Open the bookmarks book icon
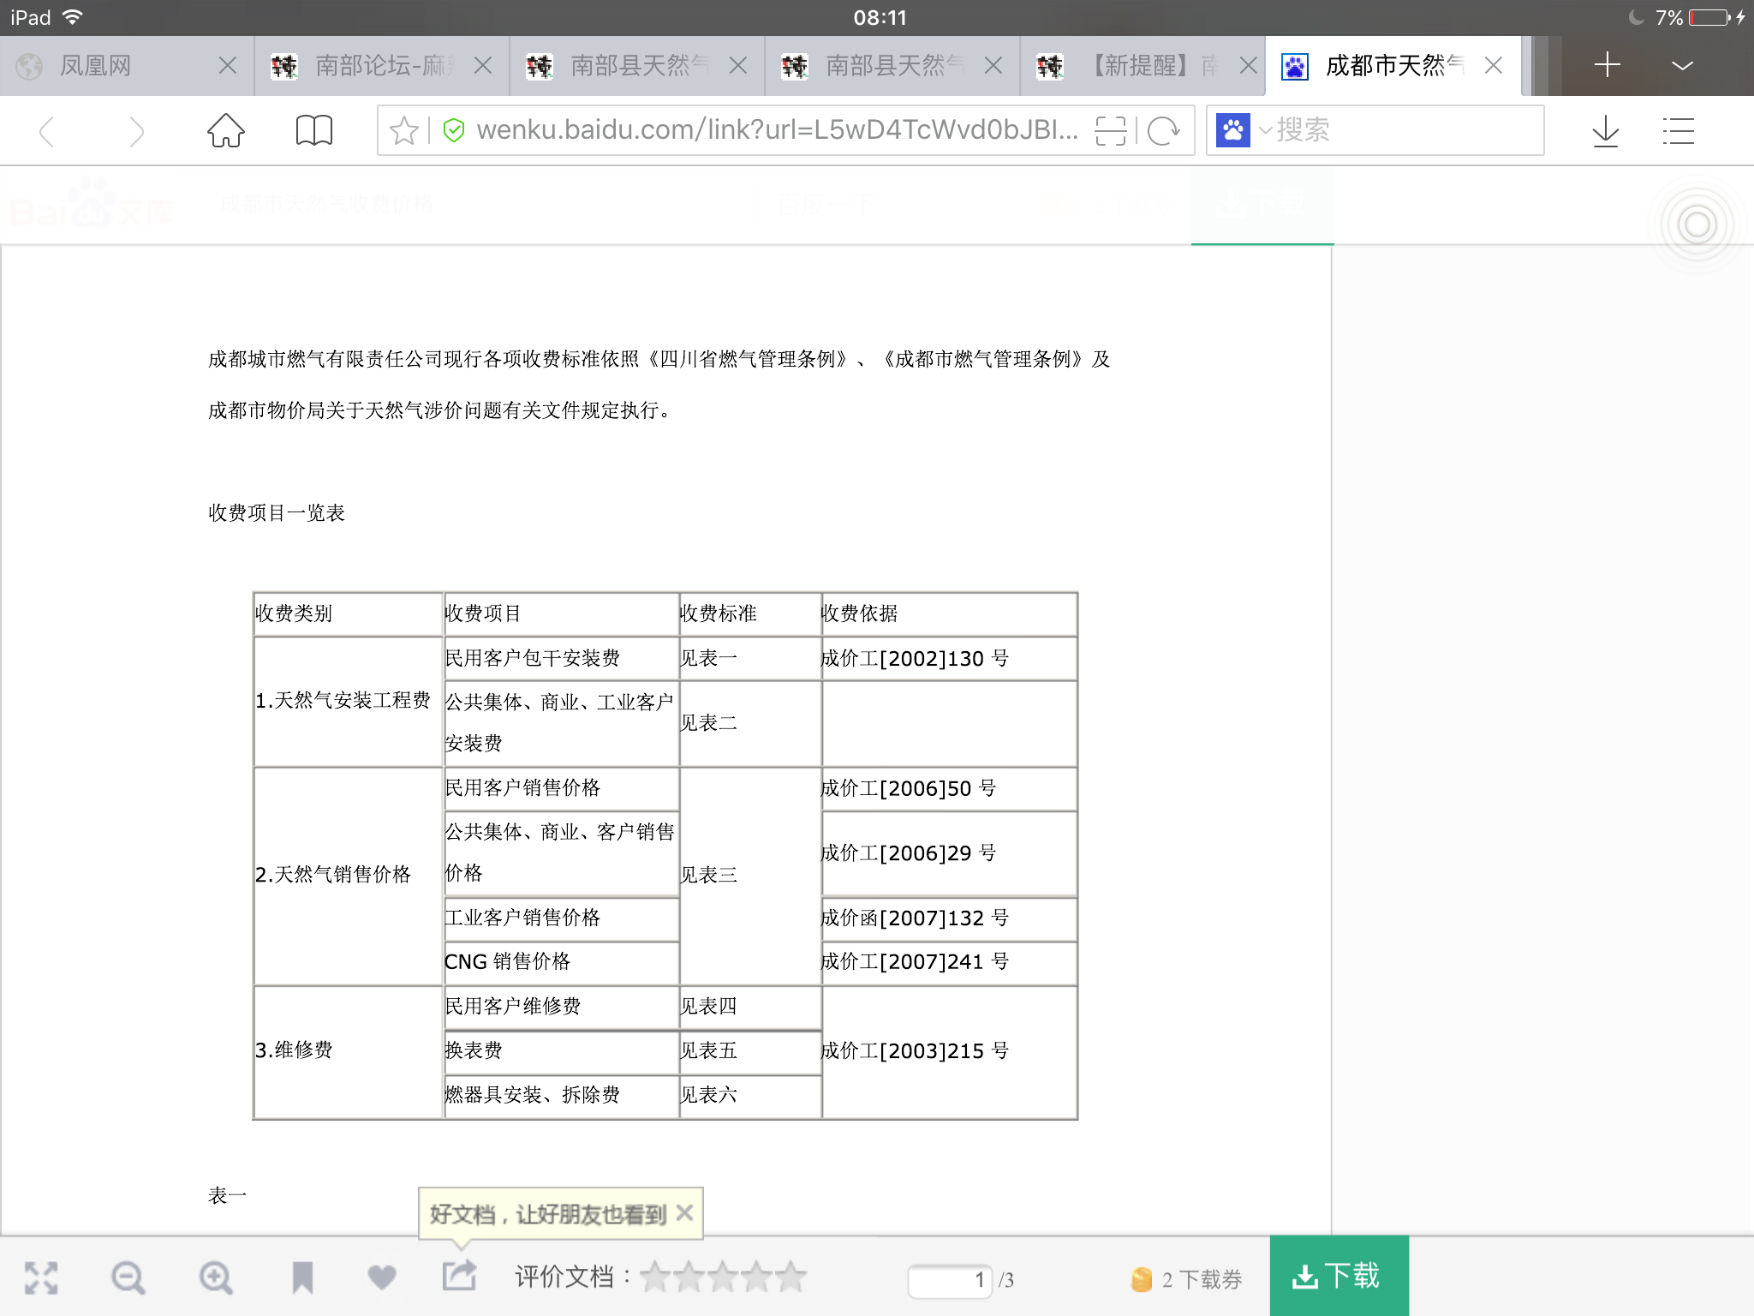 [x=313, y=131]
